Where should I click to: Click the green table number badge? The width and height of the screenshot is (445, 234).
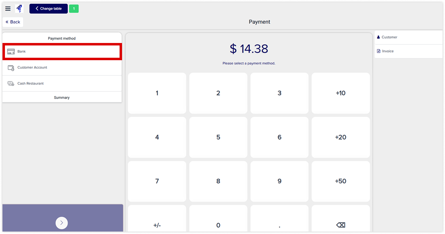[74, 9]
